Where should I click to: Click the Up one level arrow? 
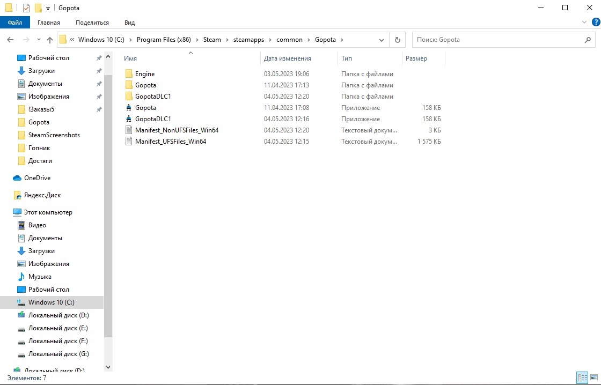coord(50,40)
